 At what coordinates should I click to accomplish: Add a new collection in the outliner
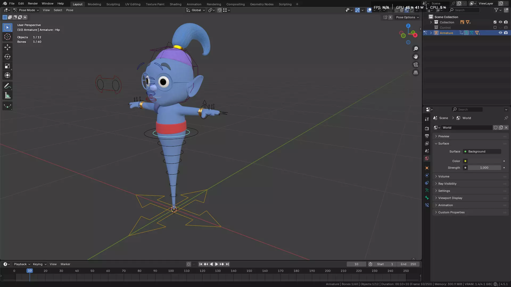pyautogui.click(x=506, y=10)
